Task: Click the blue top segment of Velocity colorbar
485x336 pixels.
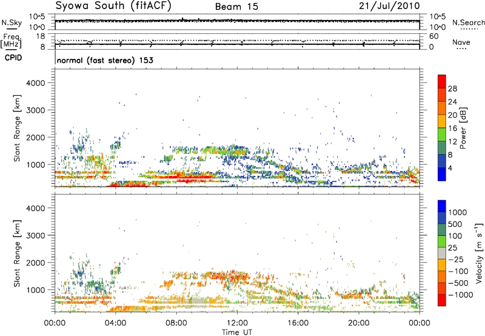Action: click(442, 206)
